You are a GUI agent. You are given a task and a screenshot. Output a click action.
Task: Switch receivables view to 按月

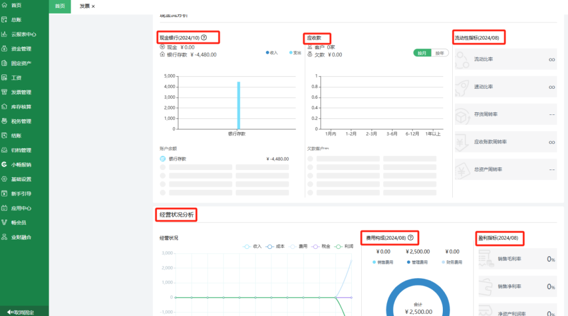tap(422, 53)
